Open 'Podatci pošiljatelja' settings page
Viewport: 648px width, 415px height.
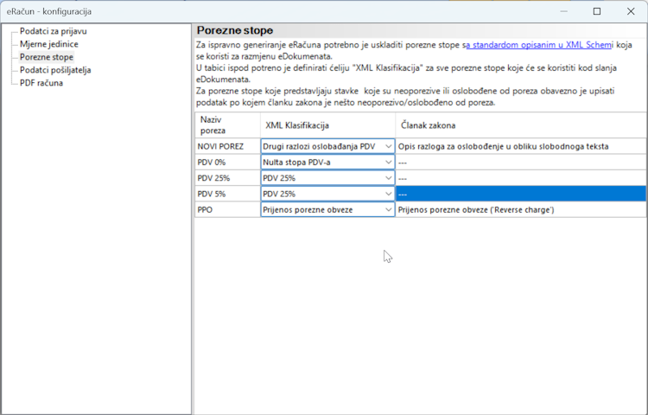tap(55, 70)
